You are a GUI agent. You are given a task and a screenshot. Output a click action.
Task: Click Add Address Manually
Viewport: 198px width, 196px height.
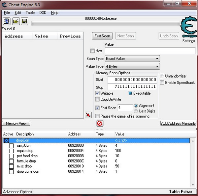coord(178,123)
